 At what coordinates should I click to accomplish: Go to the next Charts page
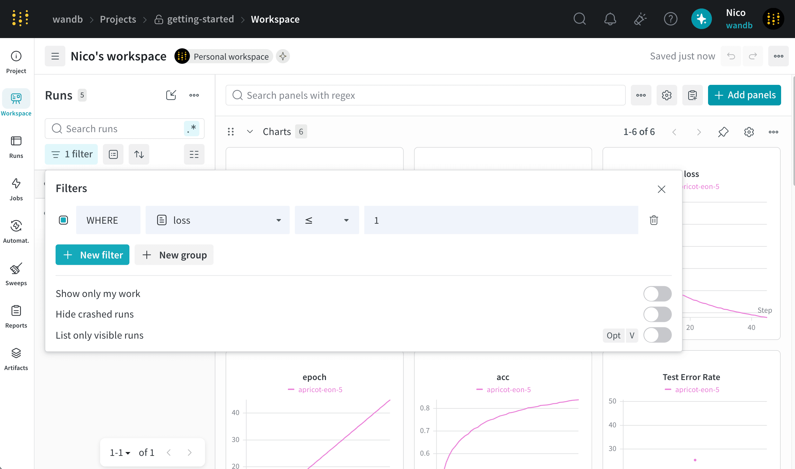[x=699, y=132]
